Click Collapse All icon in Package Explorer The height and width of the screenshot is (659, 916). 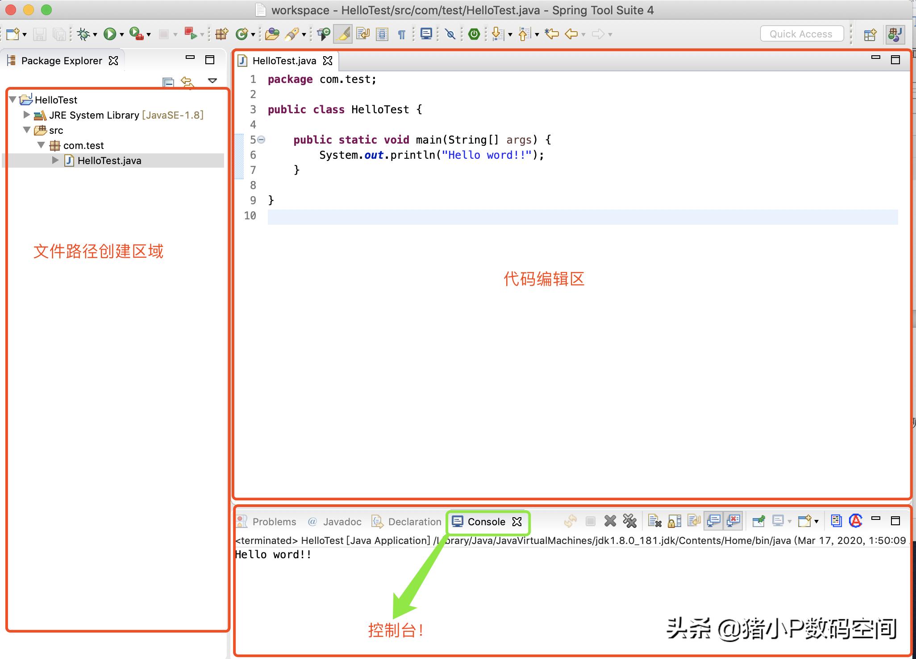click(168, 82)
